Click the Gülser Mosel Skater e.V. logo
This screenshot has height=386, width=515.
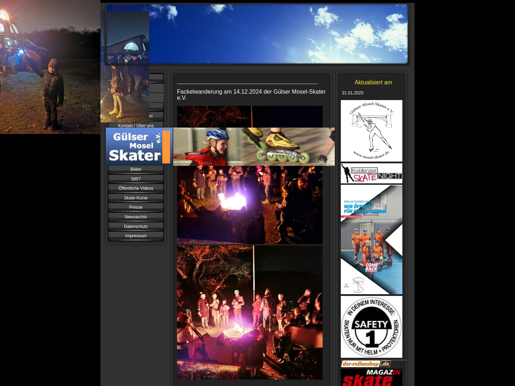coord(139,147)
